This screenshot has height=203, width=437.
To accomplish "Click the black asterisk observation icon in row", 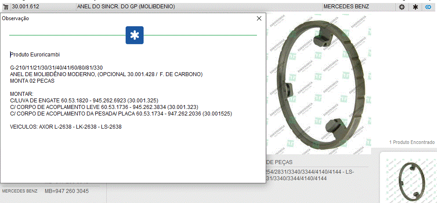I will pyautogui.click(x=415, y=7).
